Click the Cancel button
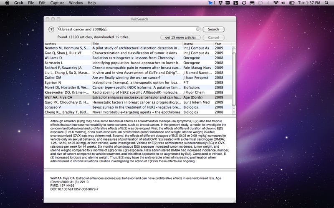This screenshot has height=208, width=334. [x=213, y=37]
